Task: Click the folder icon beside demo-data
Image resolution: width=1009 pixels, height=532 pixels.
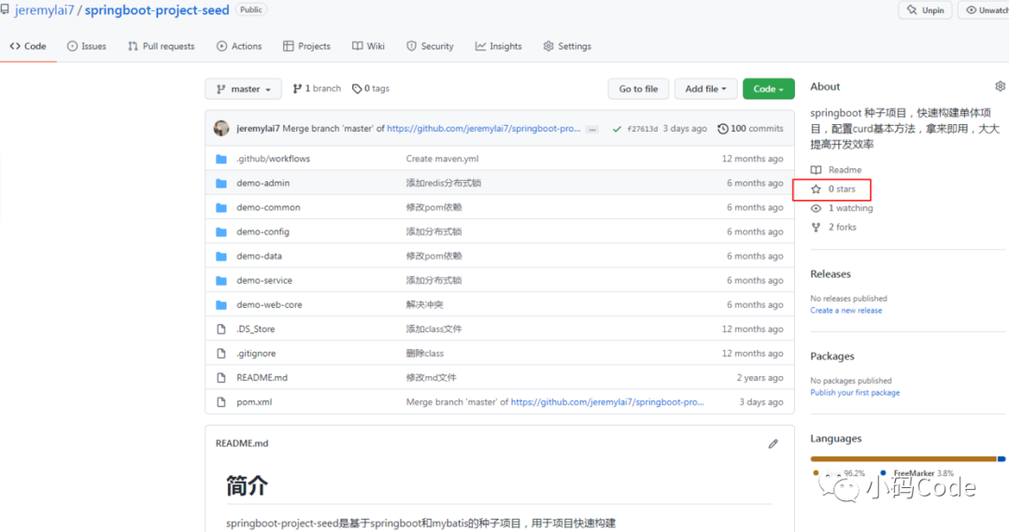Action: tap(221, 257)
